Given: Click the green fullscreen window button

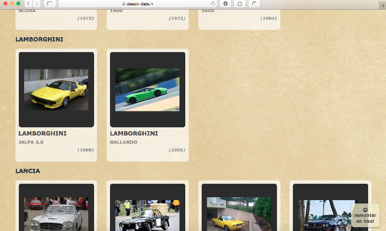Looking at the screenshot, I should click(18, 3).
